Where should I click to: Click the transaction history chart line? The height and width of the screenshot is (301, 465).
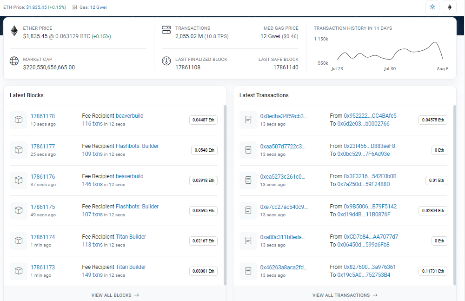click(x=390, y=51)
